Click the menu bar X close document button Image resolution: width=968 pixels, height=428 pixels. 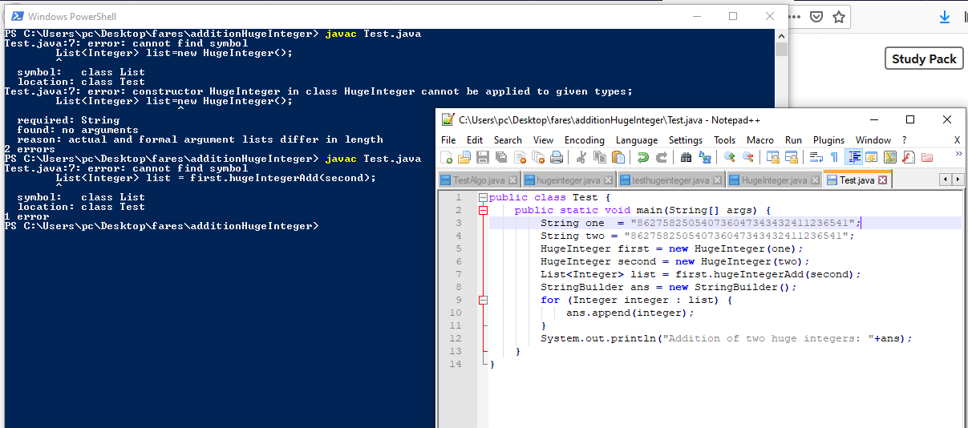[x=957, y=139]
